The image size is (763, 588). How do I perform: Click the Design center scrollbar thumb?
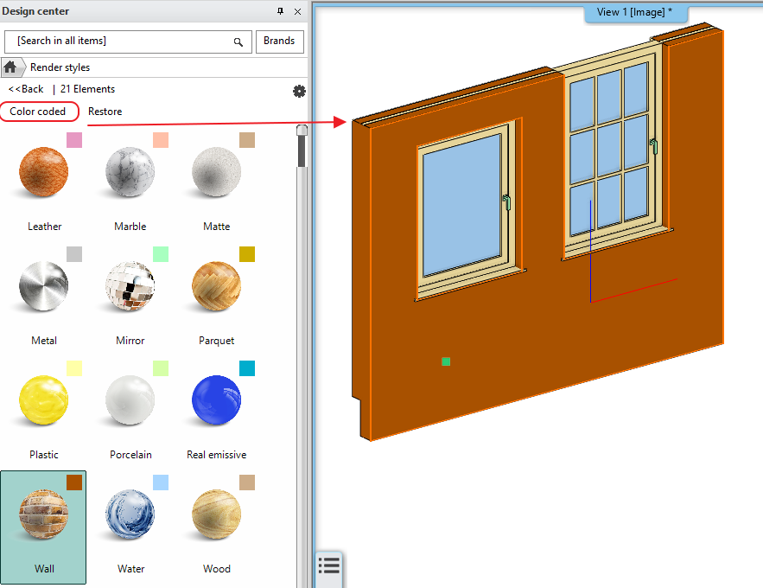click(302, 147)
